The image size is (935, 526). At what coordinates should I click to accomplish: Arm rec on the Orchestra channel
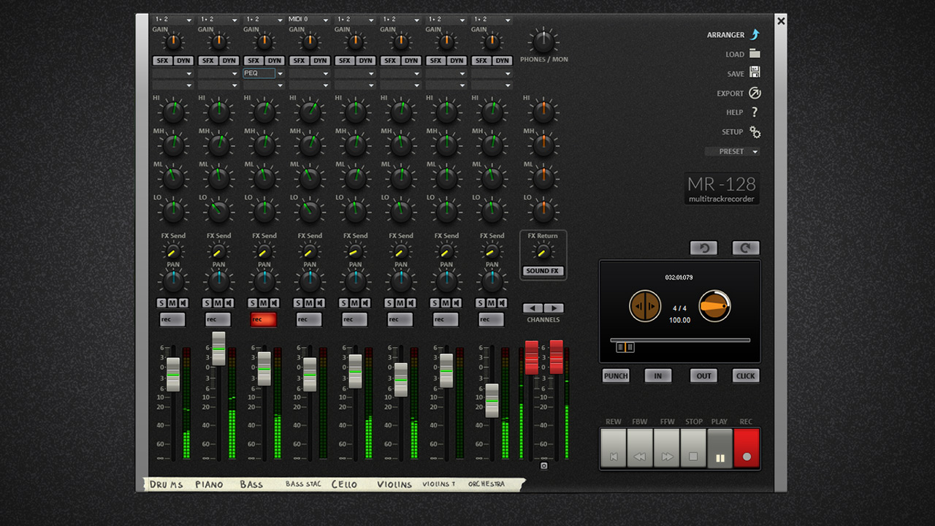coord(492,319)
